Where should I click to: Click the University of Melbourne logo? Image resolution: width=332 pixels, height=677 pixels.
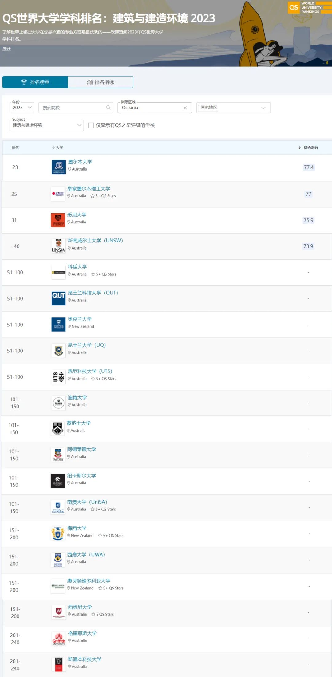coord(59,167)
